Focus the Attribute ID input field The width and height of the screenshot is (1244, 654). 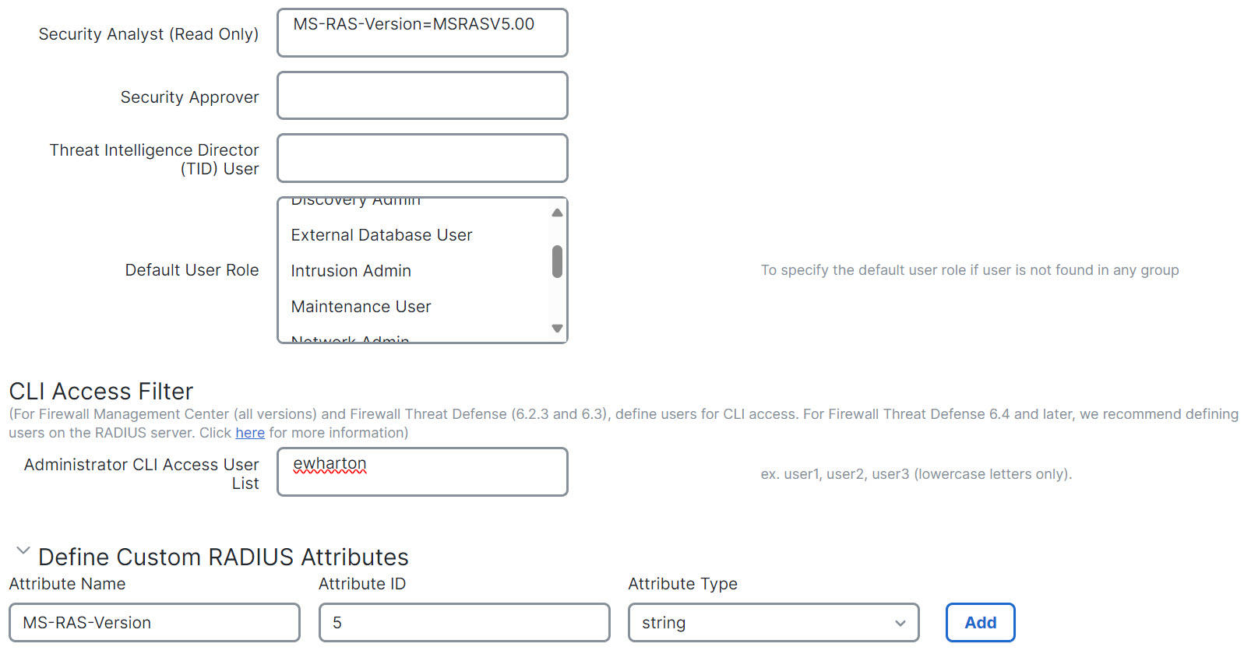point(463,623)
